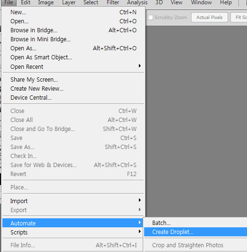
Task: Expand the Export submenu
Action: click(73, 210)
